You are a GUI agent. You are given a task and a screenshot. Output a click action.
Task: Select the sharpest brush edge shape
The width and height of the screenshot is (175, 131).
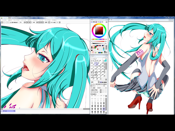click(101, 82)
